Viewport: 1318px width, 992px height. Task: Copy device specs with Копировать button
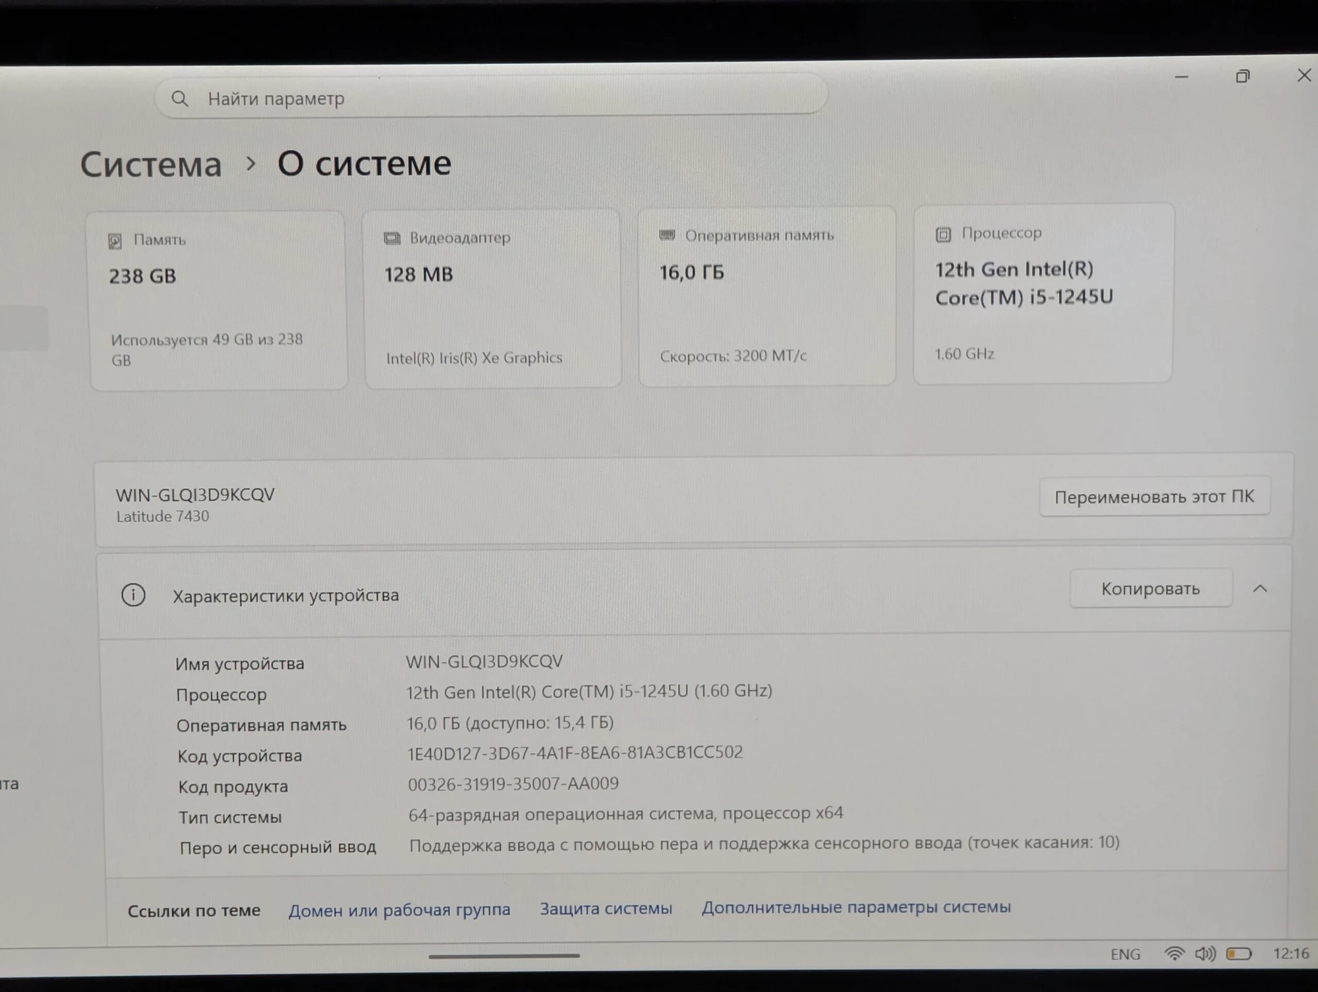tap(1151, 588)
